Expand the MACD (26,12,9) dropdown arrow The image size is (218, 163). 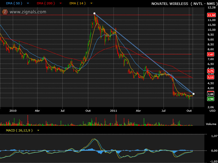38,130
